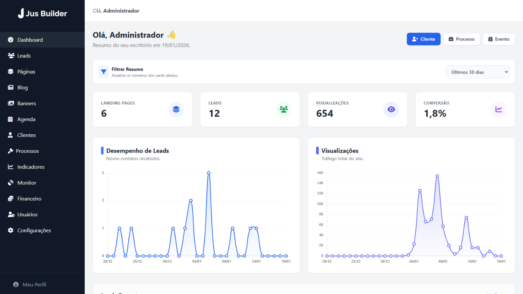The width and height of the screenshot is (523, 294).
Task: Open the Configurações gear icon
Action: [11, 230]
